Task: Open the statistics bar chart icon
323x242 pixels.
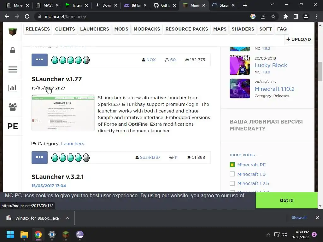Action: (13, 88)
